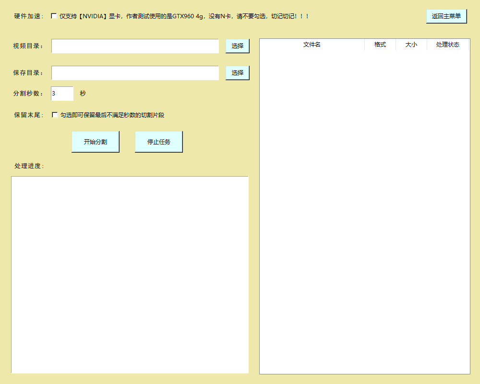Tick the 保留末尾 keep-last-segment checkbox

(x=55, y=115)
